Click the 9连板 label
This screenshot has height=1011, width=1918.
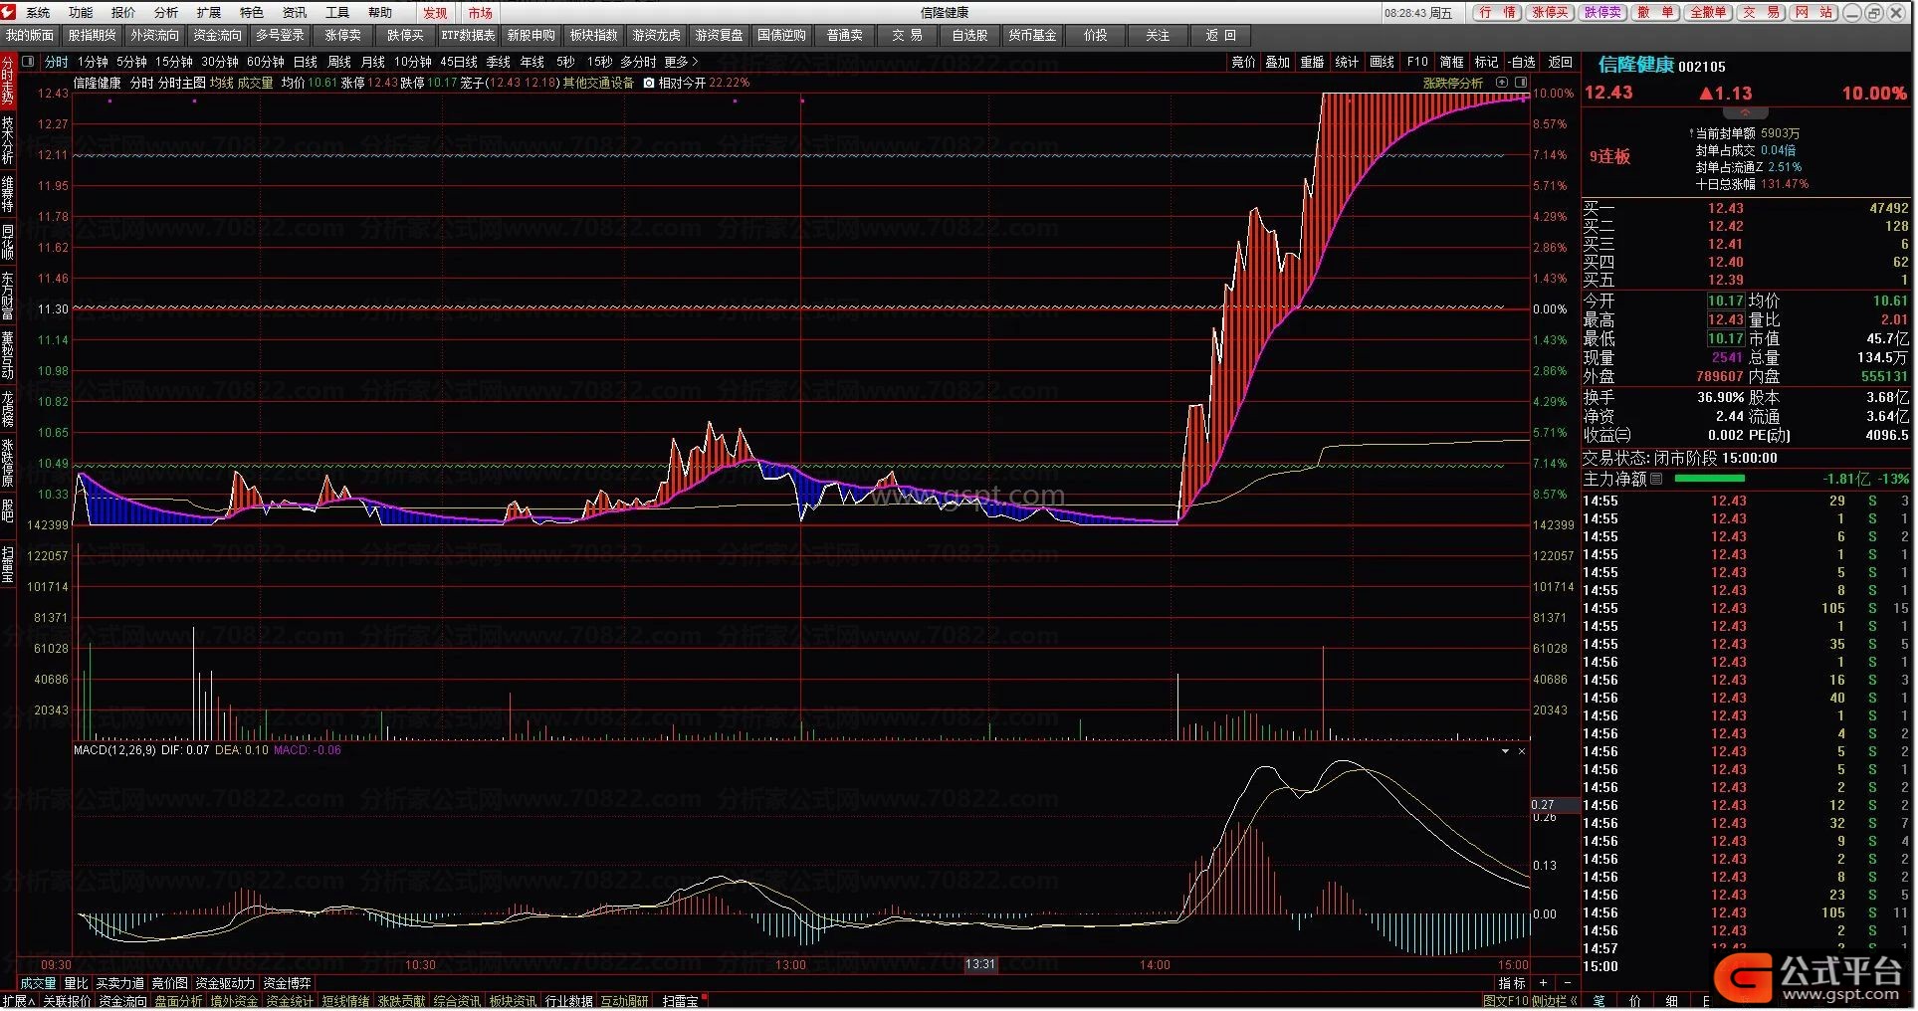point(1609,157)
